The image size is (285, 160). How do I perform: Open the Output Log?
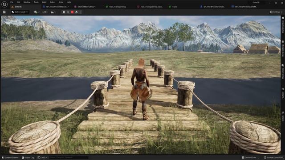(28, 158)
